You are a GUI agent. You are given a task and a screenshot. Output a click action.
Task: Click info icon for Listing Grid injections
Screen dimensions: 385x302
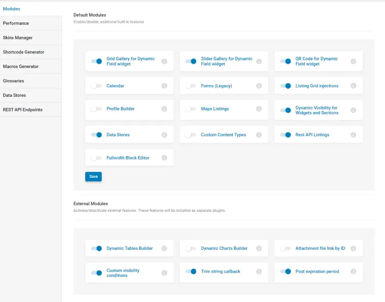[353, 86]
